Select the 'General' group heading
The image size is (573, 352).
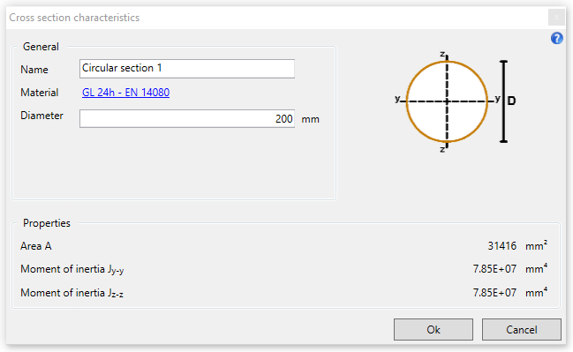pos(41,47)
